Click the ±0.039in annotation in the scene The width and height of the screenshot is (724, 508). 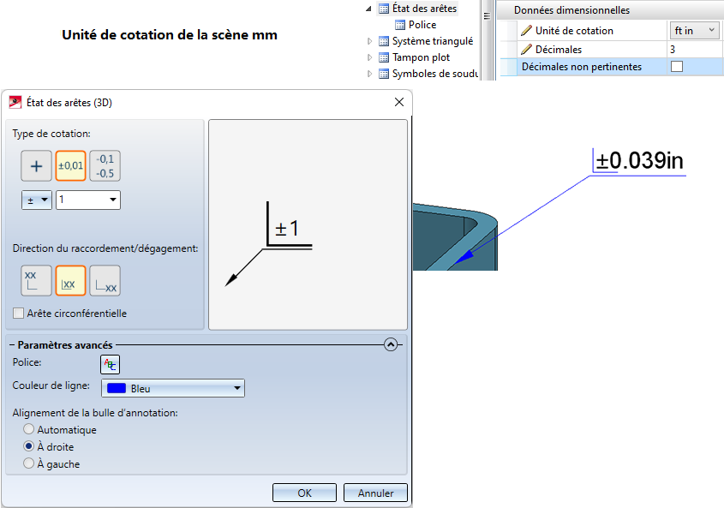tap(639, 161)
